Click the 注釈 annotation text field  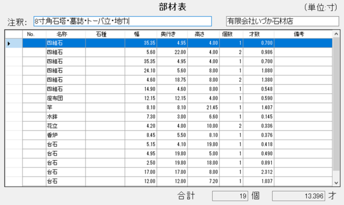pos(122,21)
